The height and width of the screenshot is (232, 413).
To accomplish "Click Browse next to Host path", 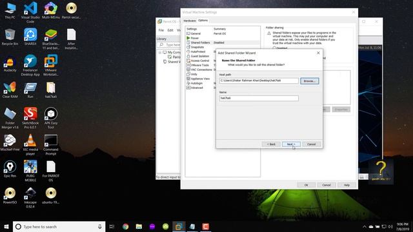I will click(x=310, y=81).
